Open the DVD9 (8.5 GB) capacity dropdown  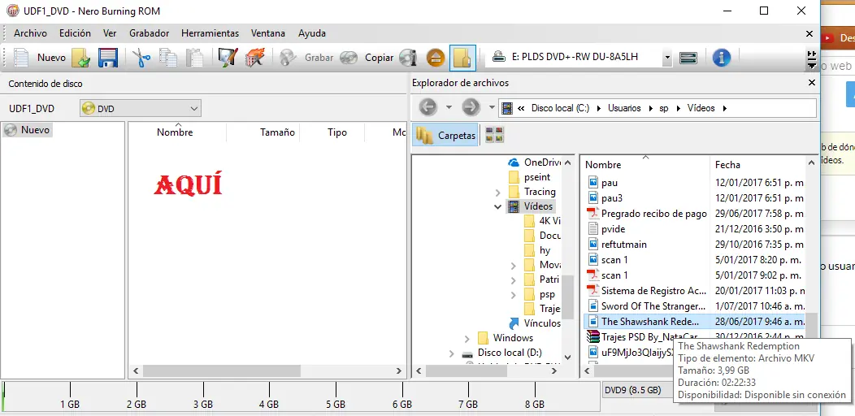(x=638, y=390)
